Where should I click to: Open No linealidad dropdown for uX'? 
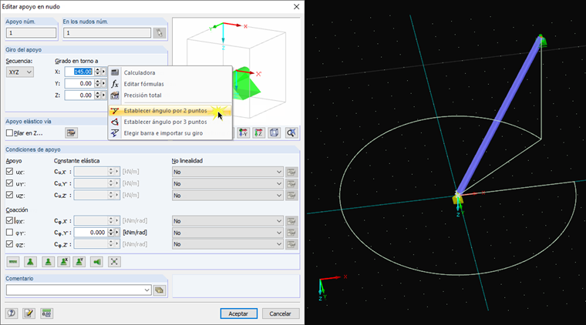[x=227, y=172]
